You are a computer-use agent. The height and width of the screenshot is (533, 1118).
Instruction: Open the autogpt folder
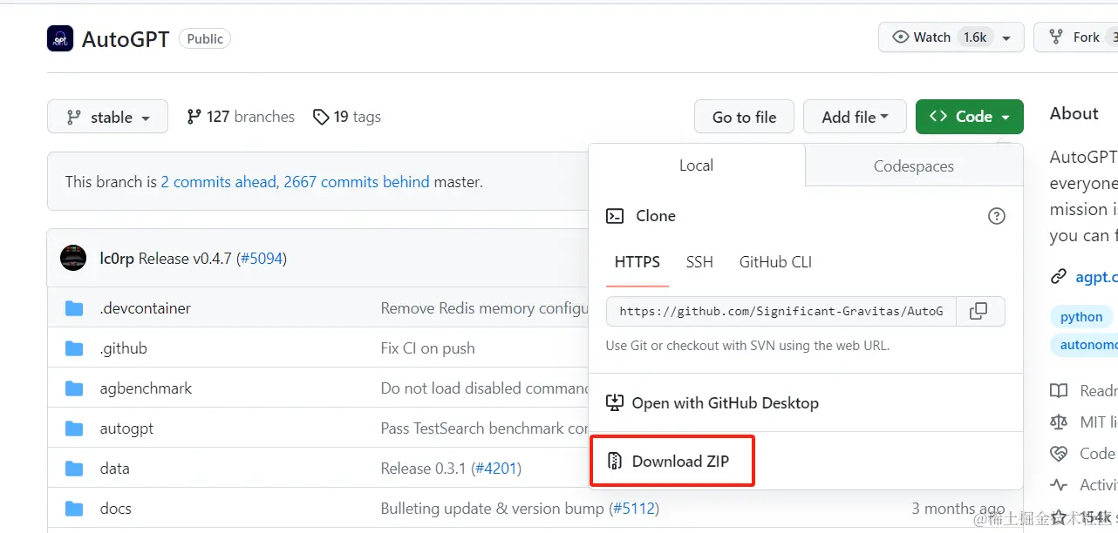(126, 428)
